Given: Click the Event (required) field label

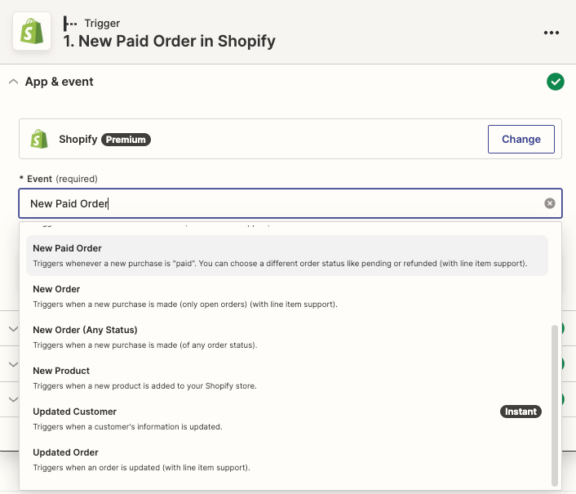Looking at the screenshot, I should [x=59, y=179].
